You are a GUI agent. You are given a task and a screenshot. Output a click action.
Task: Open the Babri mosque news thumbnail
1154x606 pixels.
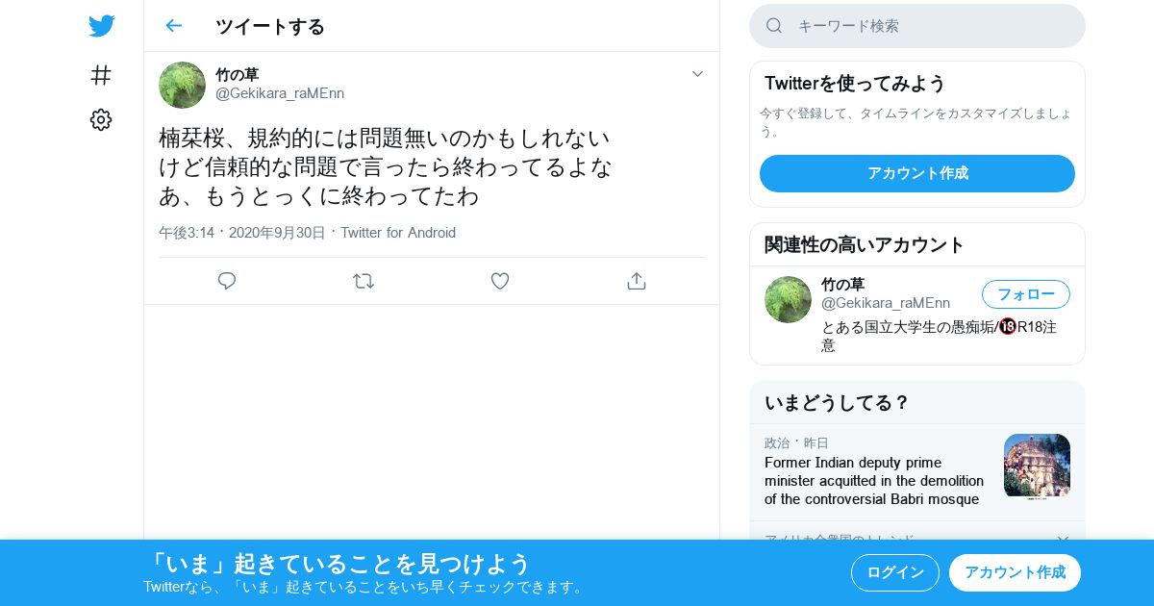(1037, 467)
